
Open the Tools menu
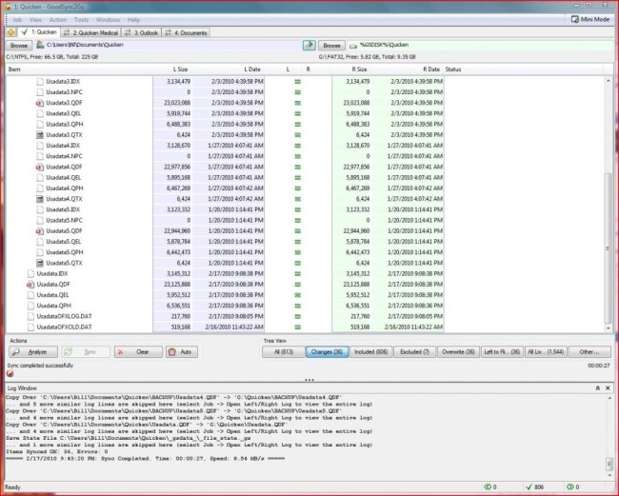81,19
